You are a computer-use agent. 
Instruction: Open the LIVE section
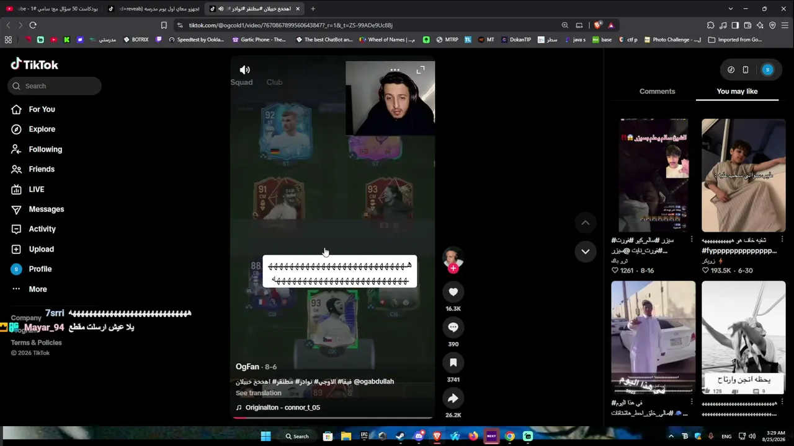point(28,189)
